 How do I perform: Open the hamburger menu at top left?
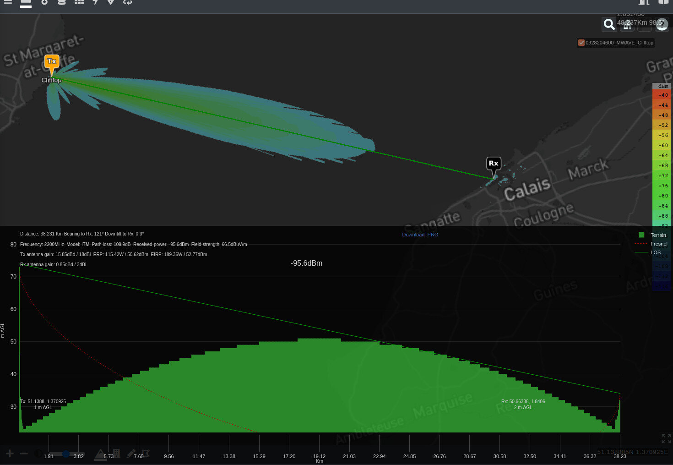click(x=8, y=3)
